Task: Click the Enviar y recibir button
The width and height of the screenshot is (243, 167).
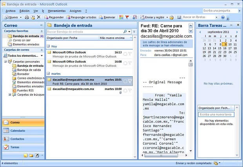Action: pos(152,17)
